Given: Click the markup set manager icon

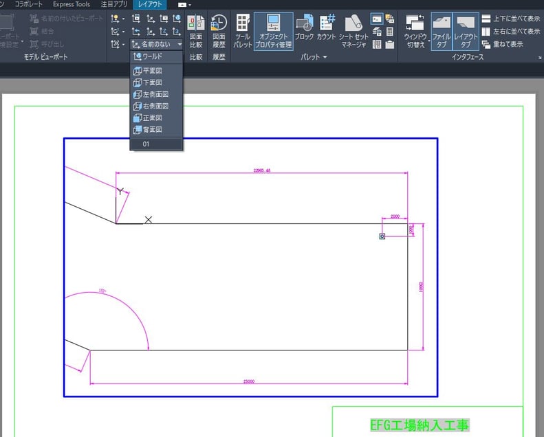Looking at the screenshot, I should [x=390, y=19].
